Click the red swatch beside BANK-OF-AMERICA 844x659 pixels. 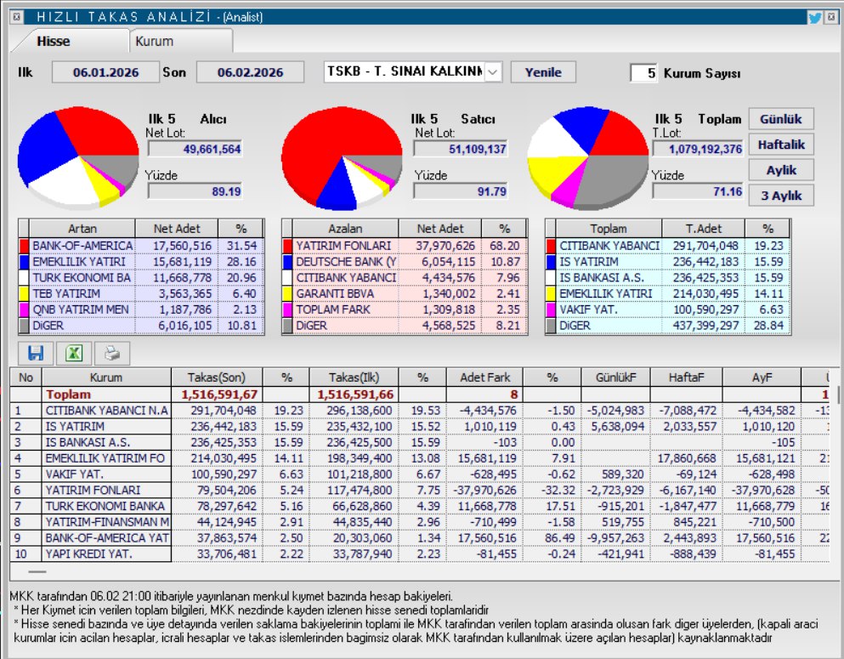tap(24, 246)
